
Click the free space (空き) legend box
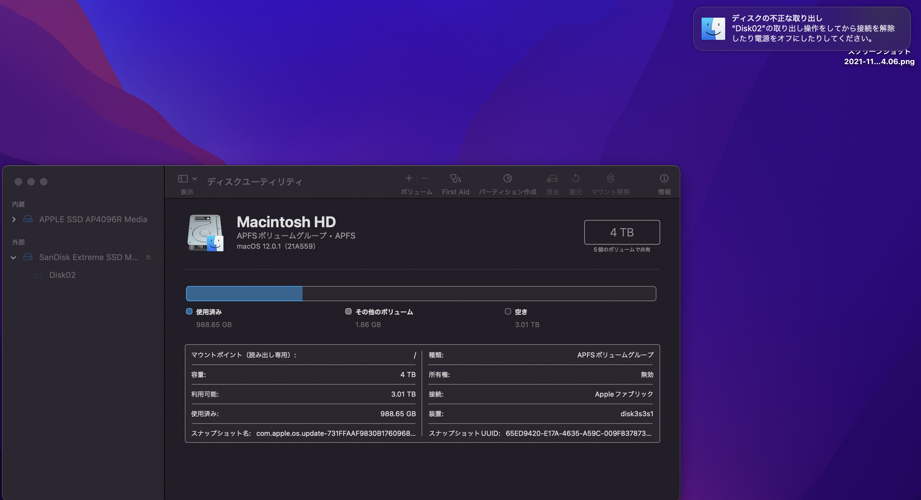[508, 311]
